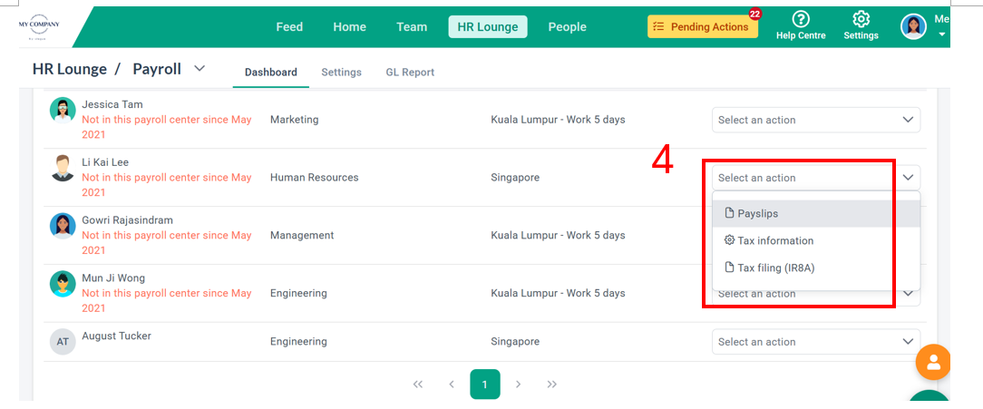
Task: Go to the Home menu
Action: tap(349, 27)
